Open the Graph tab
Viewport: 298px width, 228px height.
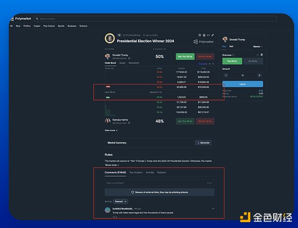click(122, 63)
